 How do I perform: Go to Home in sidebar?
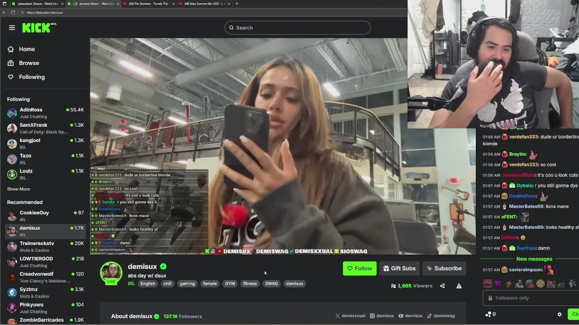tap(27, 49)
